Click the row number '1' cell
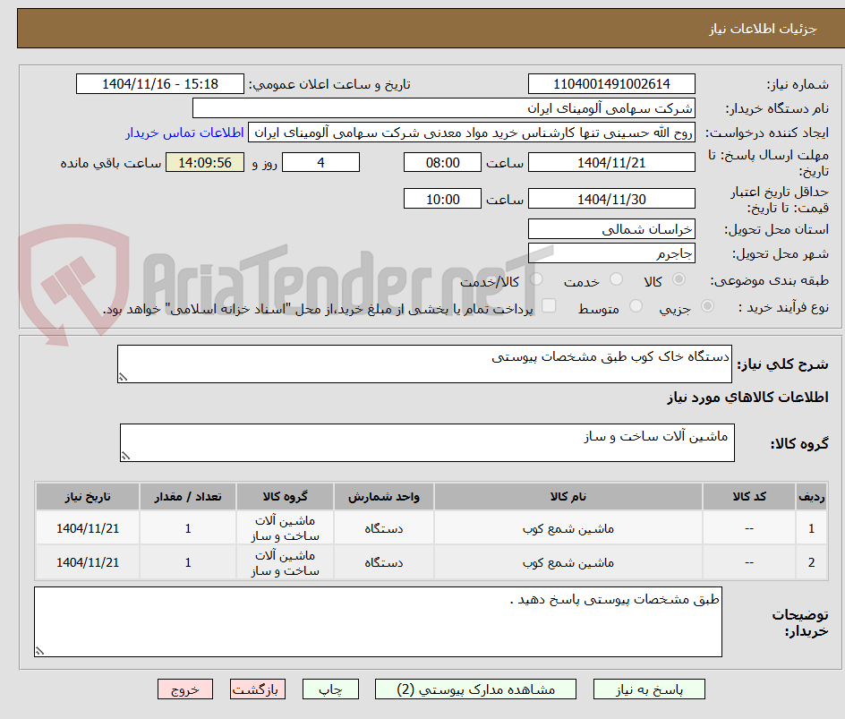The height and width of the screenshot is (719, 845). coord(812,529)
